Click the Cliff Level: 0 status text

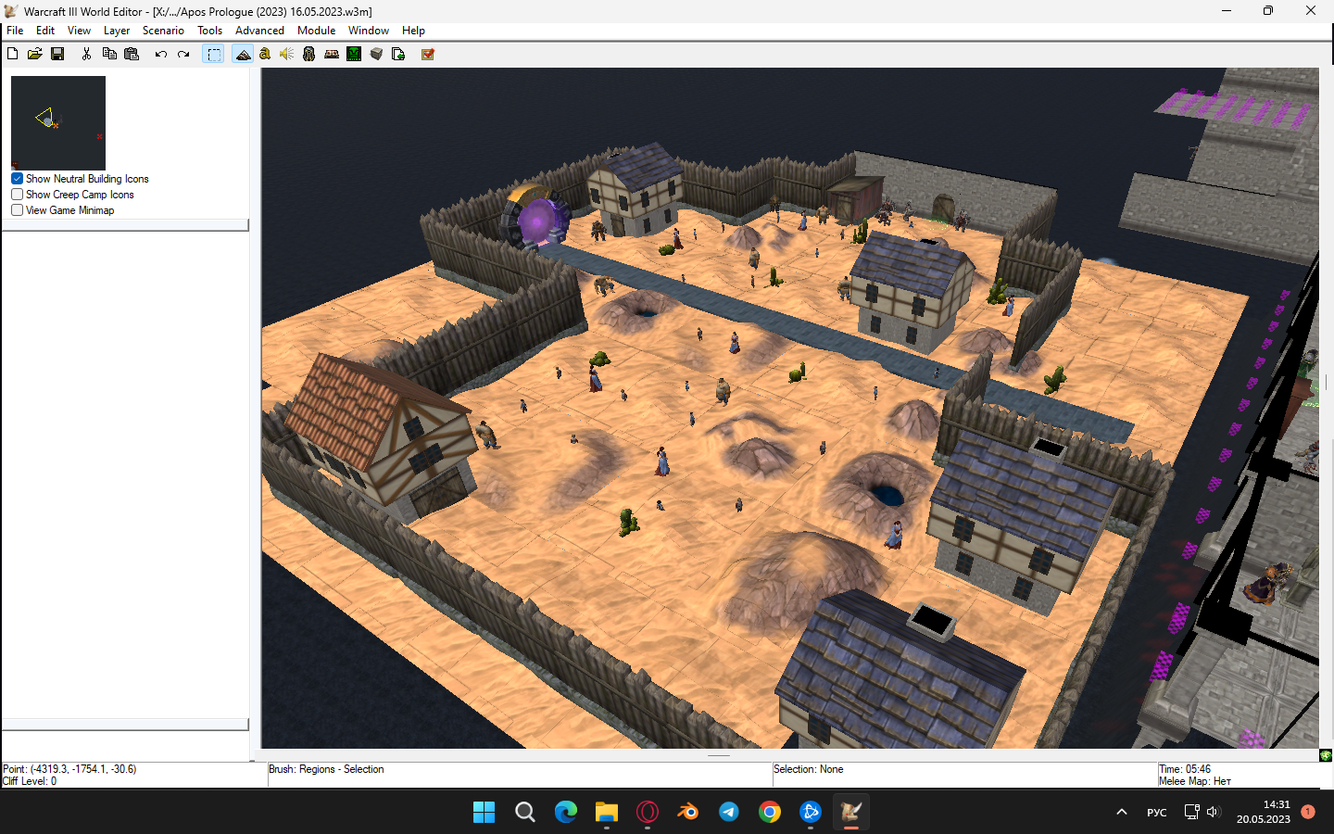tap(30, 781)
